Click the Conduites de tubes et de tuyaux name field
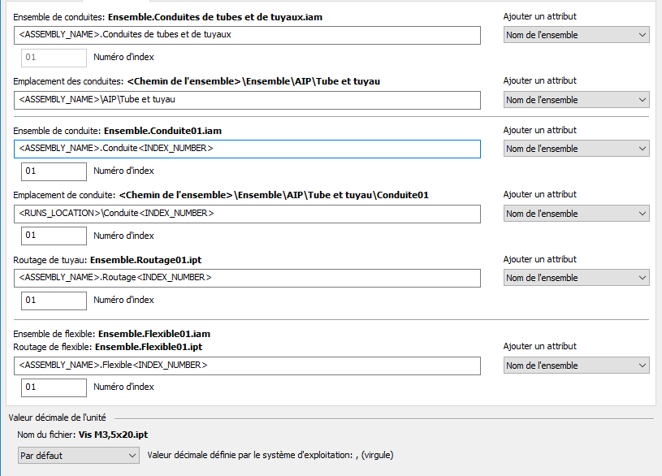This screenshot has height=476, width=662. 247,35
